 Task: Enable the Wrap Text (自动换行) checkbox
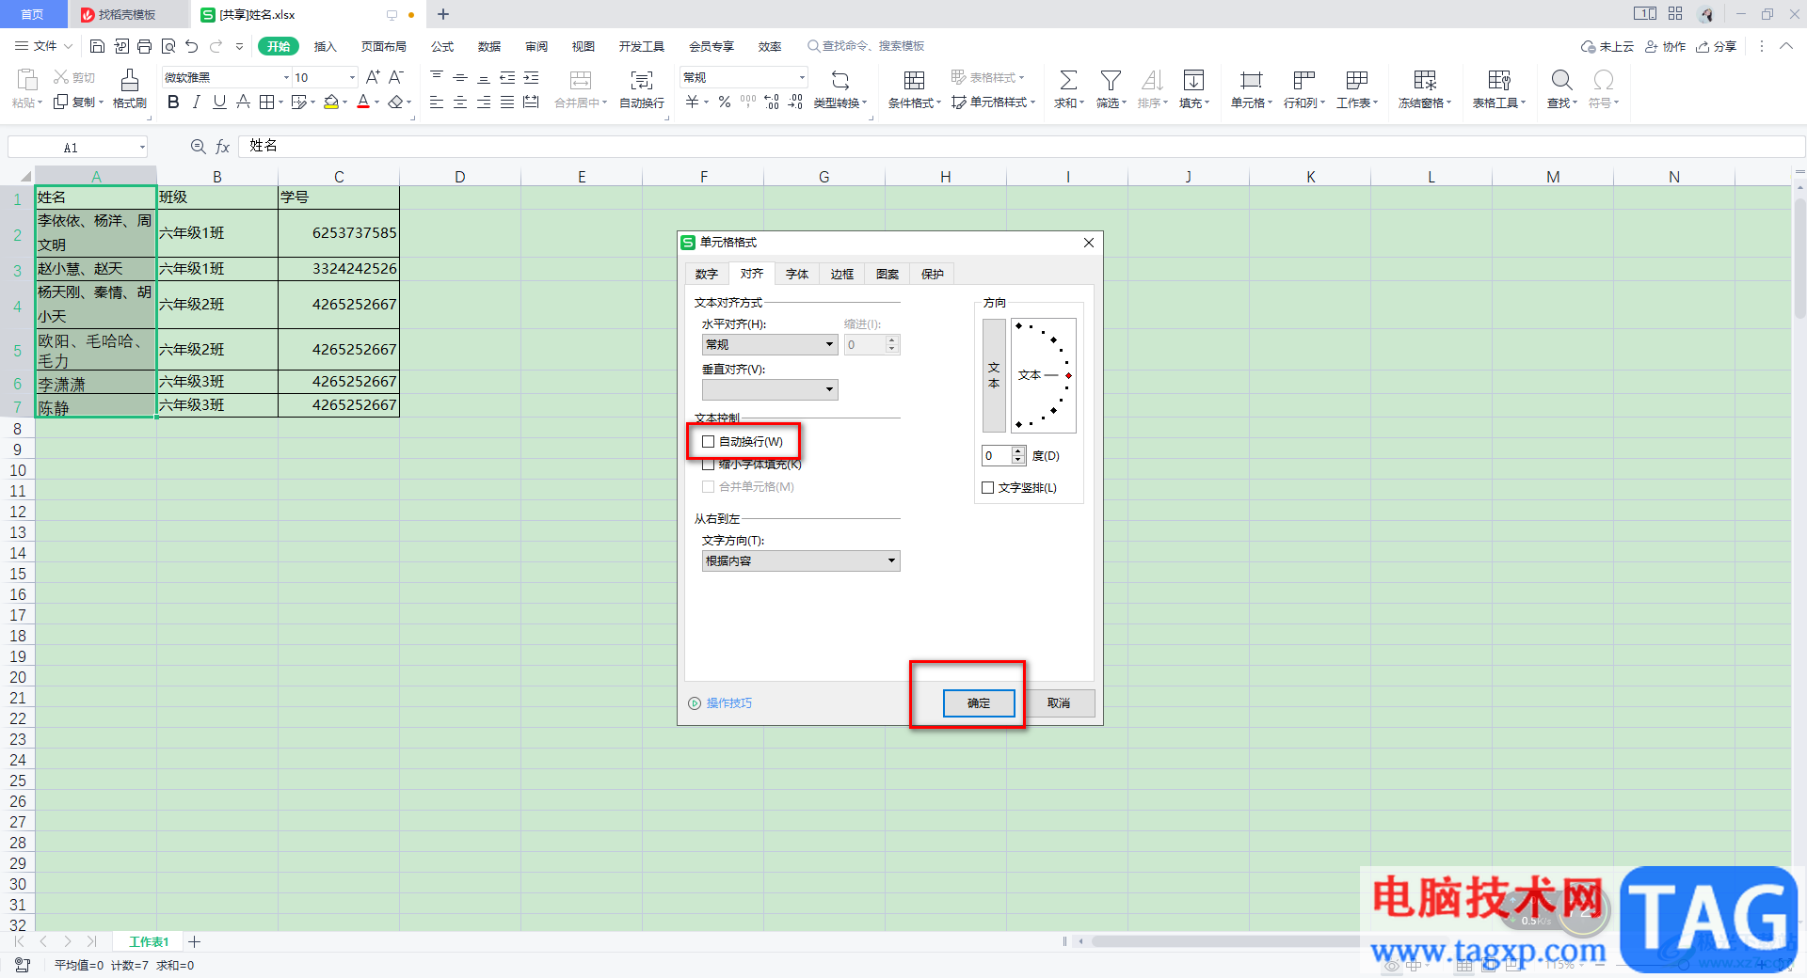708,442
